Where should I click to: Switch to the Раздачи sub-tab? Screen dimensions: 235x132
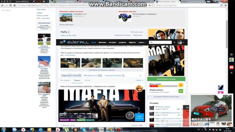(x=77, y=80)
